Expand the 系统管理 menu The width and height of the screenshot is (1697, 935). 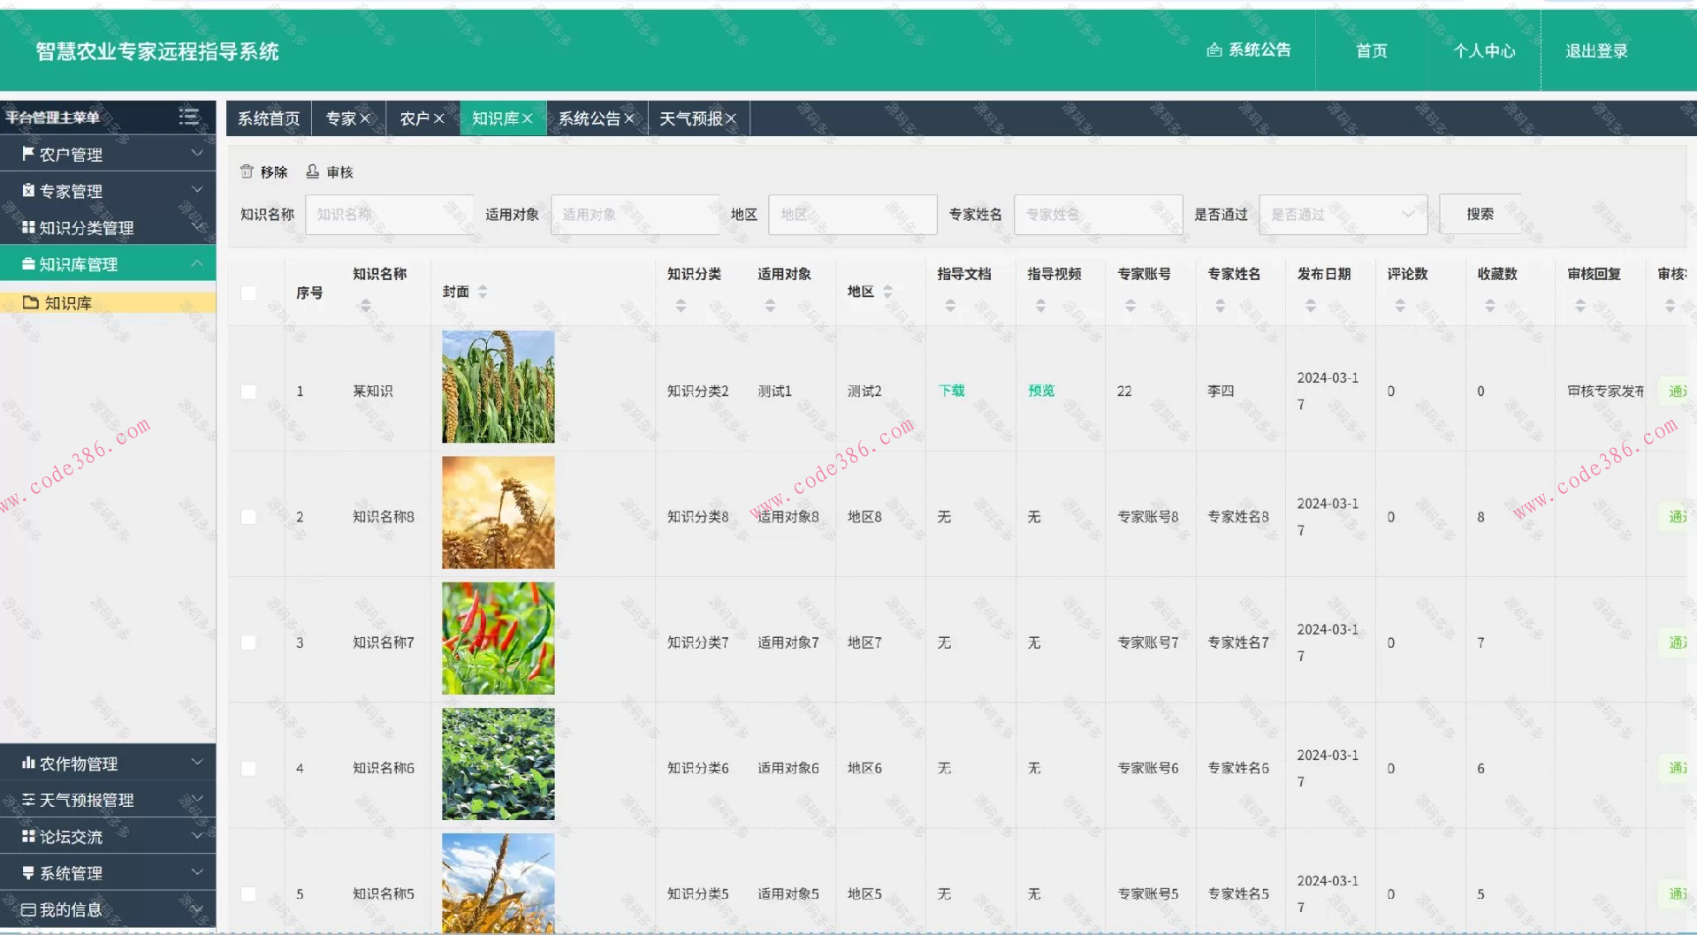(x=197, y=872)
